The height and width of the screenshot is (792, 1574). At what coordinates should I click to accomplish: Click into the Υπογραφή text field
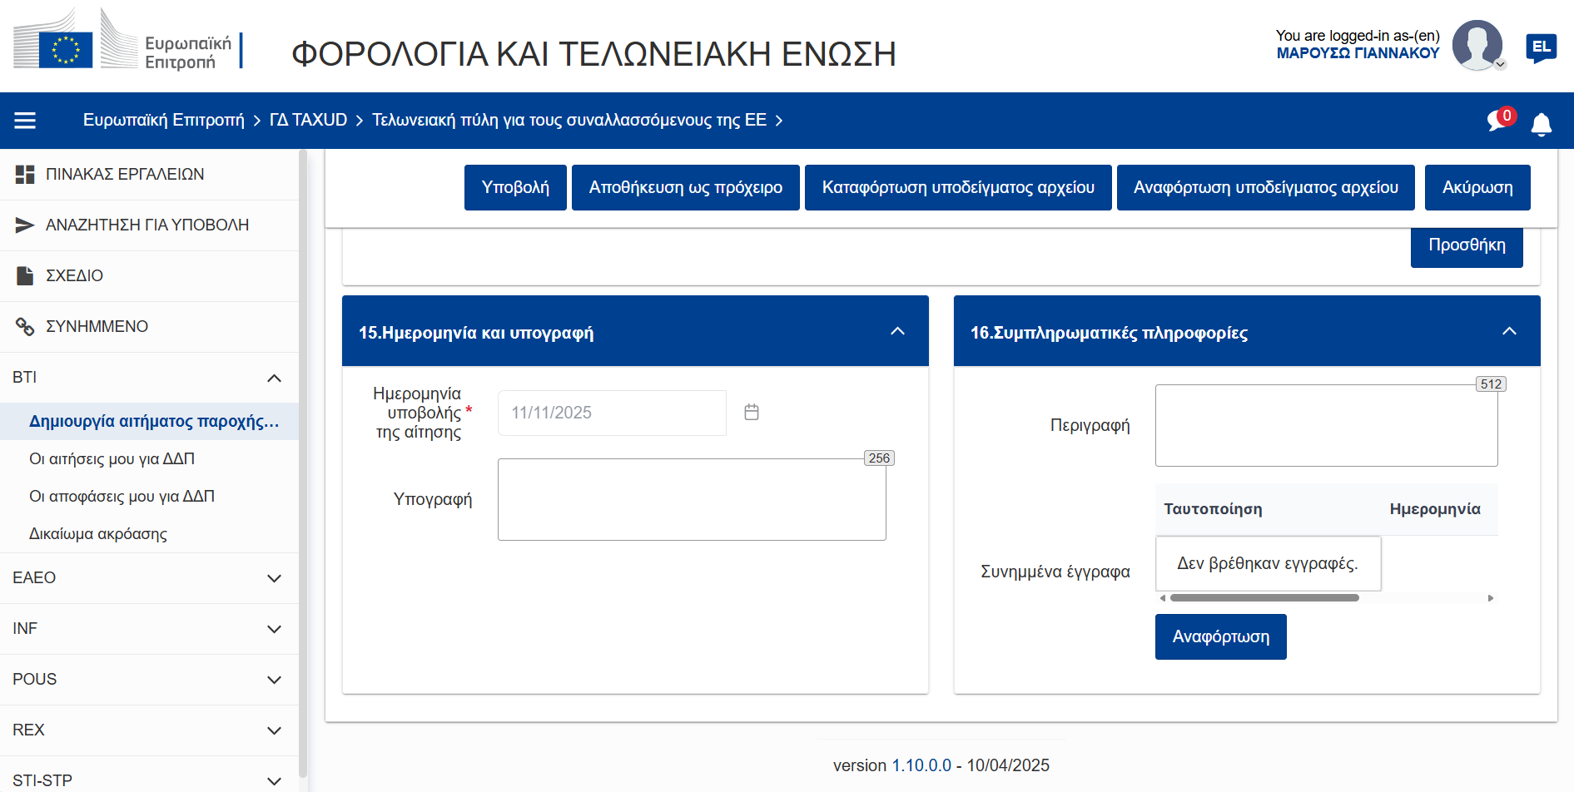coord(691,500)
